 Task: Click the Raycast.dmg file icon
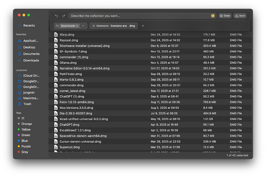coord(56,40)
